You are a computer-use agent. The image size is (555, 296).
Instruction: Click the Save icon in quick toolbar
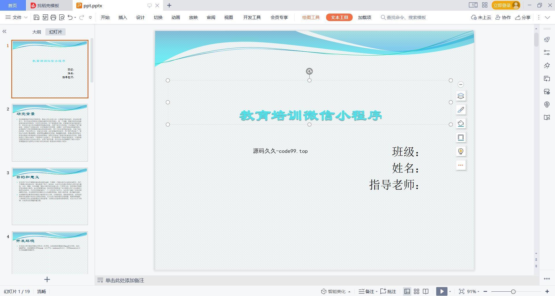tap(36, 17)
